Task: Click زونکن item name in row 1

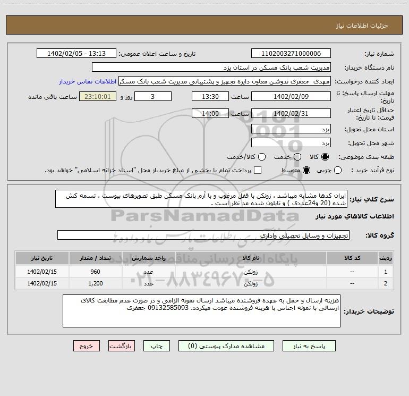Action: tap(251, 272)
